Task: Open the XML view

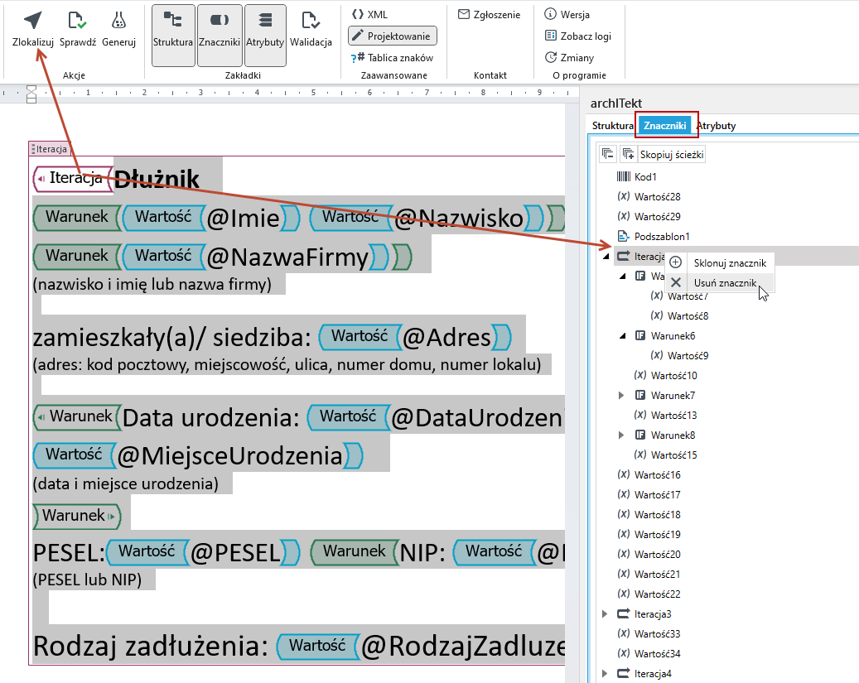Action: pyautogui.click(x=369, y=15)
